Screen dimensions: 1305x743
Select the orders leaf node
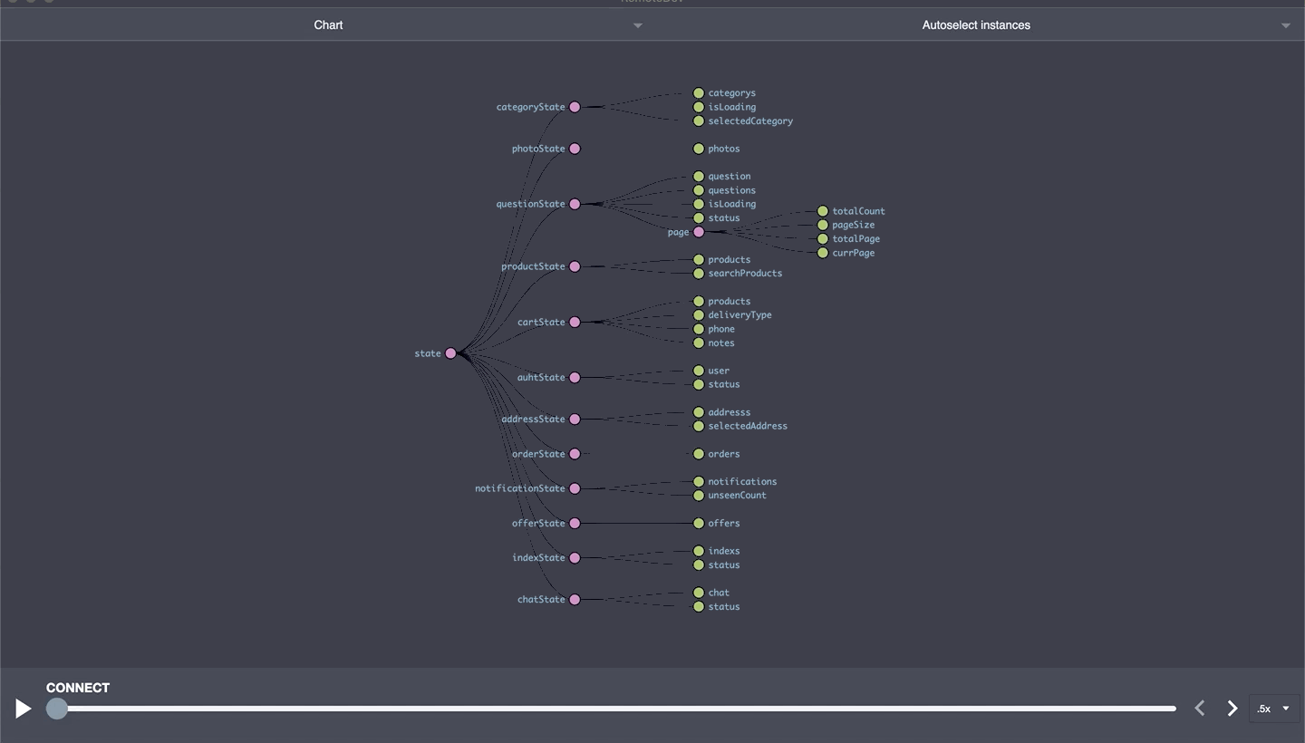pos(699,454)
